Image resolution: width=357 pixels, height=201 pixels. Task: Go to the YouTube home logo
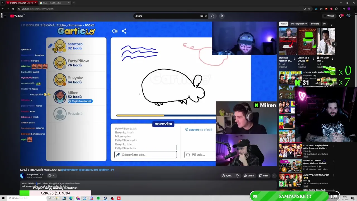[x=17, y=16]
